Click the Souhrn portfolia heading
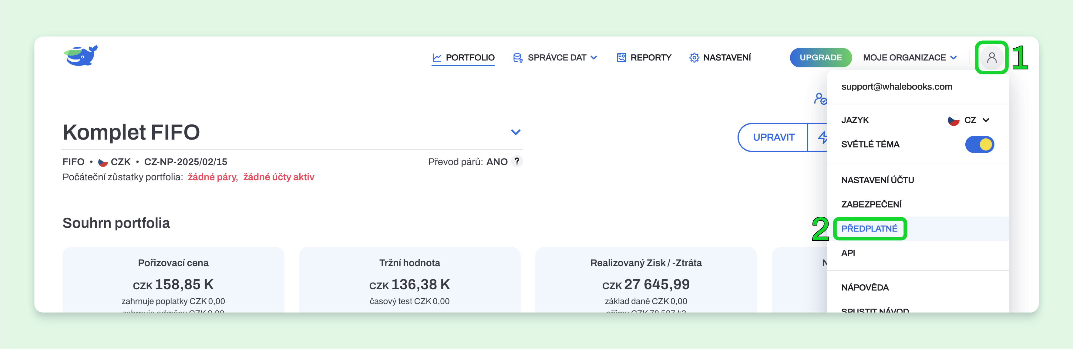Image resolution: width=1073 pixels, height=349 pixels. coord(116,223)
